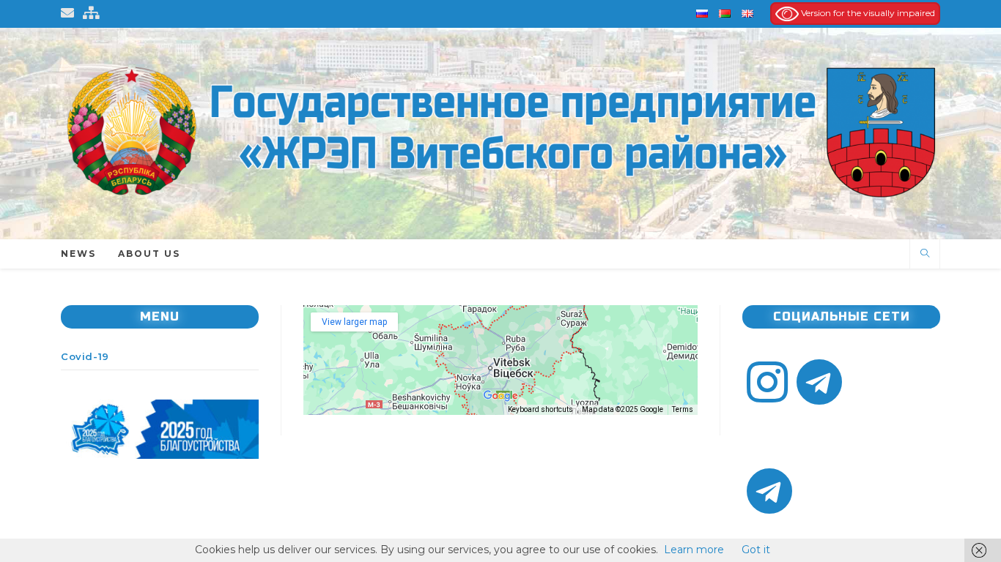
Task: Enable version for the visually impaired
Action: point(855,13)
